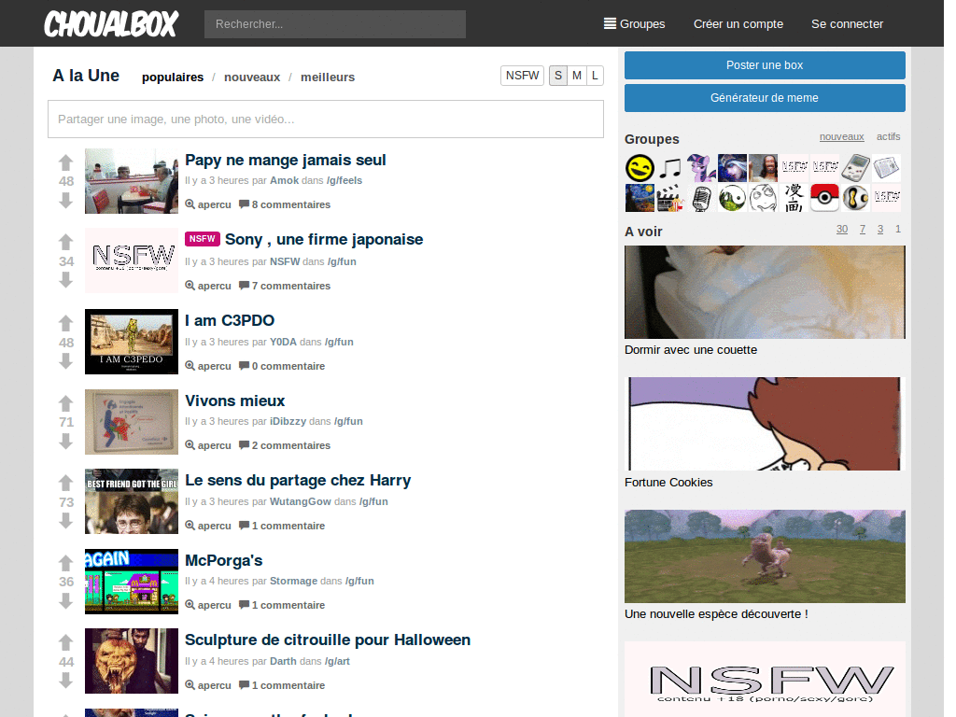Viewport: 956px width, 717px height.
Task: Downvote 'Papy ne mange jamais seul'
Action: (66, 201)
